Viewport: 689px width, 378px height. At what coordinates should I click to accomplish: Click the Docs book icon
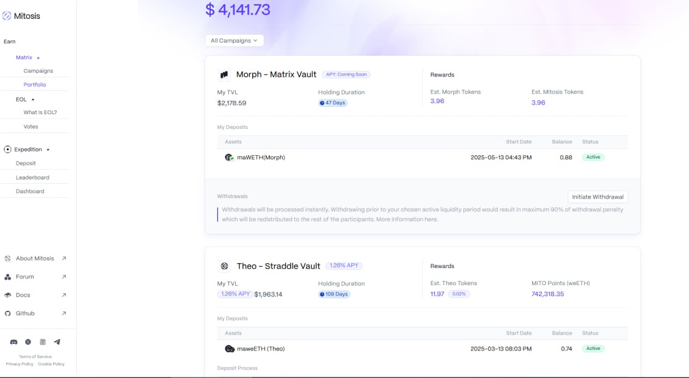click(x=7, y=296)
